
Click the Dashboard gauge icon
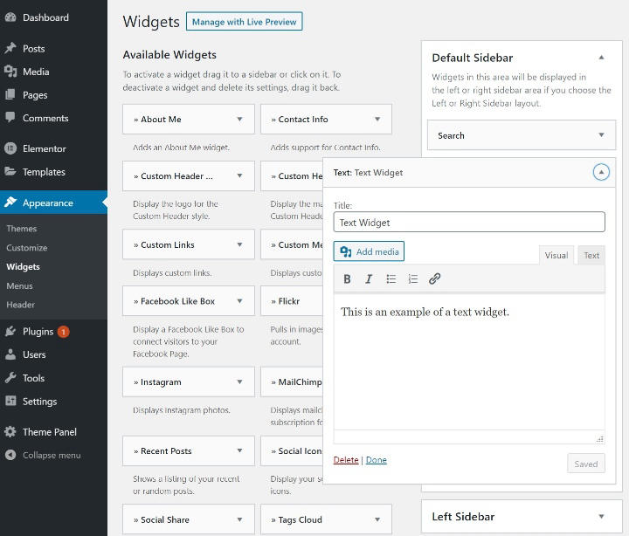pyautogui.click(x=10, y=17)
